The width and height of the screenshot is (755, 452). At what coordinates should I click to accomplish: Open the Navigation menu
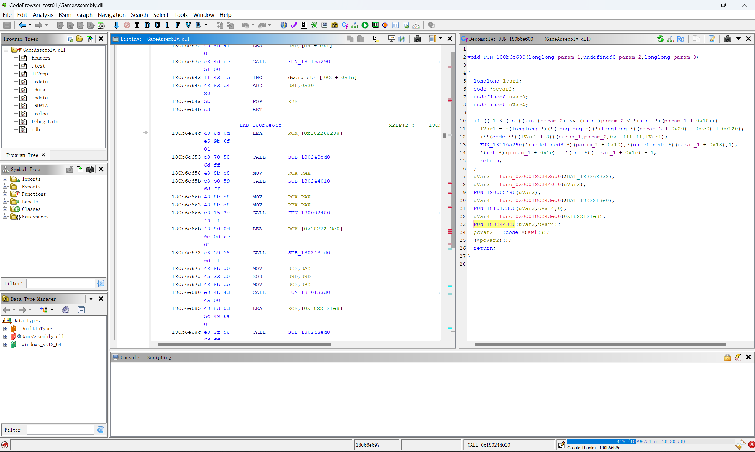pos(111,15)
